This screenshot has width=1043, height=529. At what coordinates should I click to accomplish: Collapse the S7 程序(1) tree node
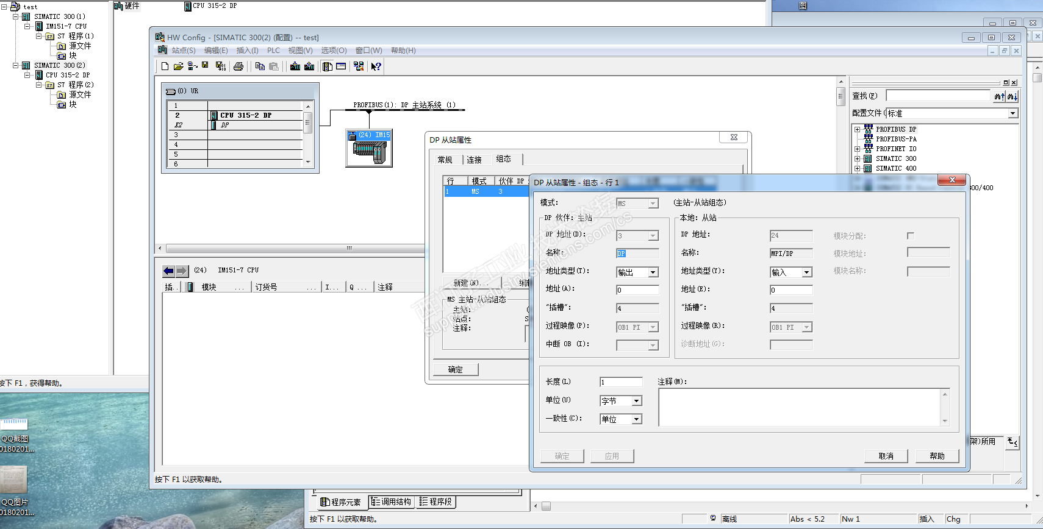pyautogui.click(x=39, y=36)
